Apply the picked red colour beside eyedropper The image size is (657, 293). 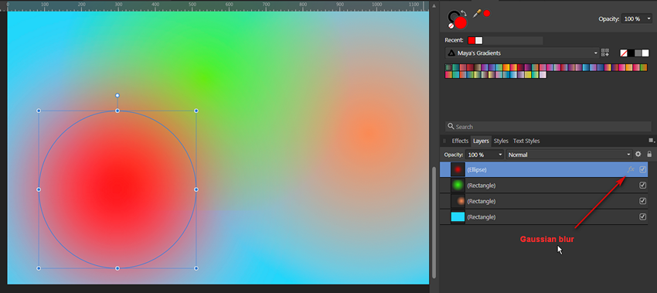486,13
